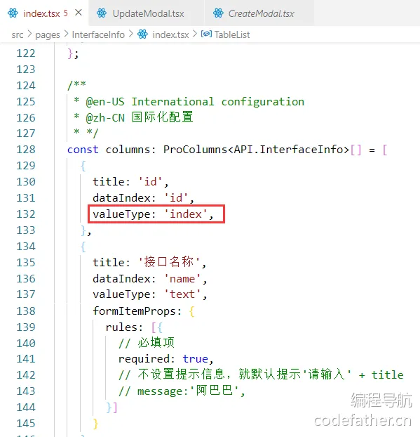Image resolution: width=420 pixels, height=437 pixels.
Task: Select InterfaceInfo in the breadcrumb
Action: (98, 34)
